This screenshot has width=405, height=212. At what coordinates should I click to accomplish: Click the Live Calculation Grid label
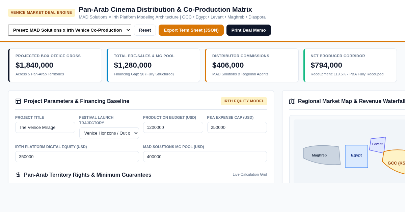[250, 174]
